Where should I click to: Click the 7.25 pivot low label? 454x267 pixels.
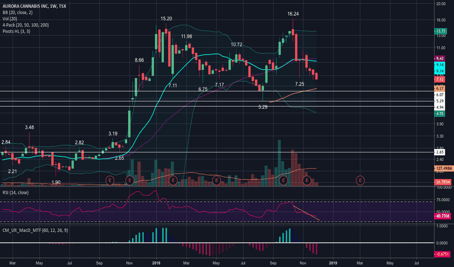(x=300, y=84)
